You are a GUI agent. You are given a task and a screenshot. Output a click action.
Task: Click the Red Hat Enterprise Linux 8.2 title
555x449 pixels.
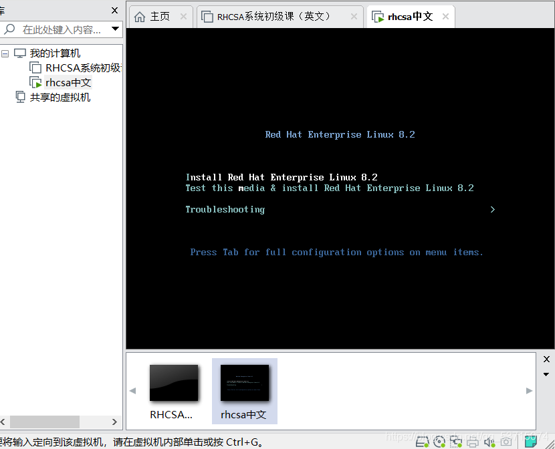click(x=340, y=135)
